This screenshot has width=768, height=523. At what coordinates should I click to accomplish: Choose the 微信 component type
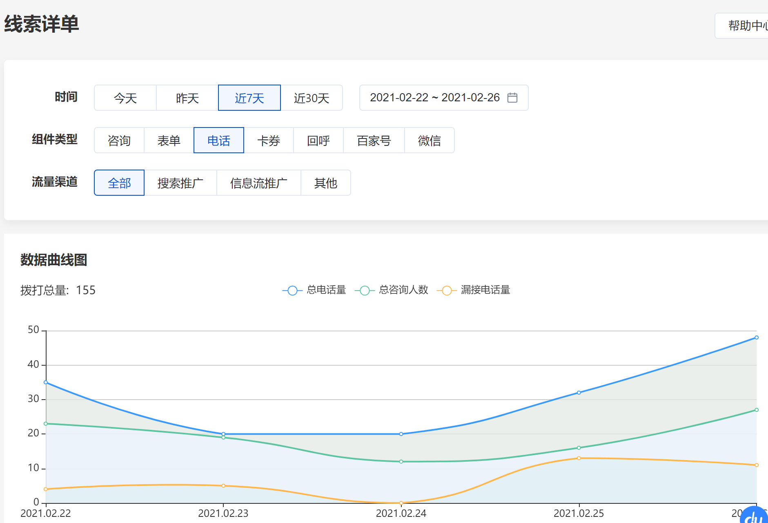430,140
